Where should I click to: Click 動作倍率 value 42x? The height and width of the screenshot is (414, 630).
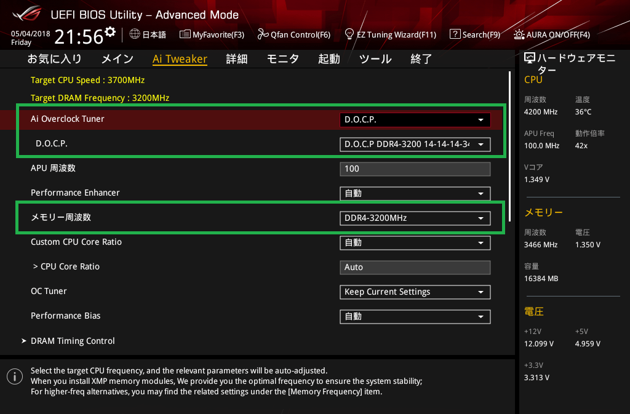point(581,146)
